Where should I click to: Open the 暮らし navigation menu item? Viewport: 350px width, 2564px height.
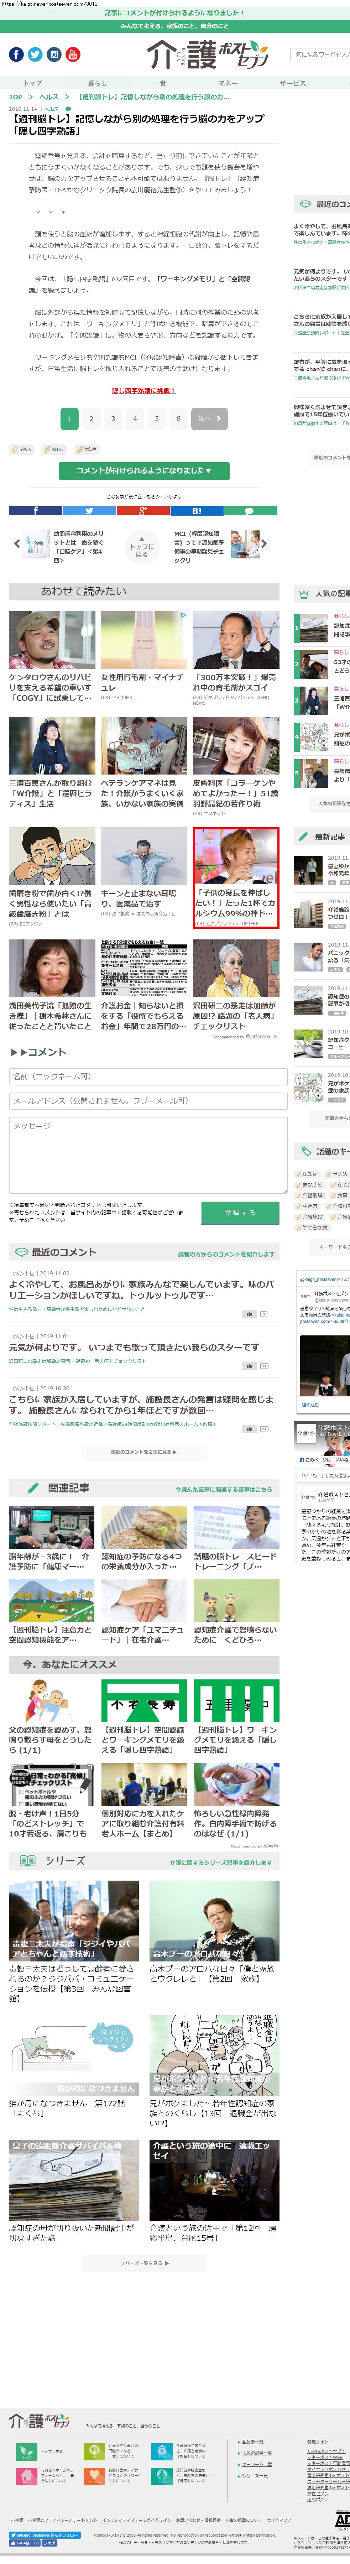(x=96, y=84)
